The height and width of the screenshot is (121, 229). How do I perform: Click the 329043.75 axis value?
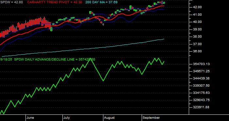202,100
